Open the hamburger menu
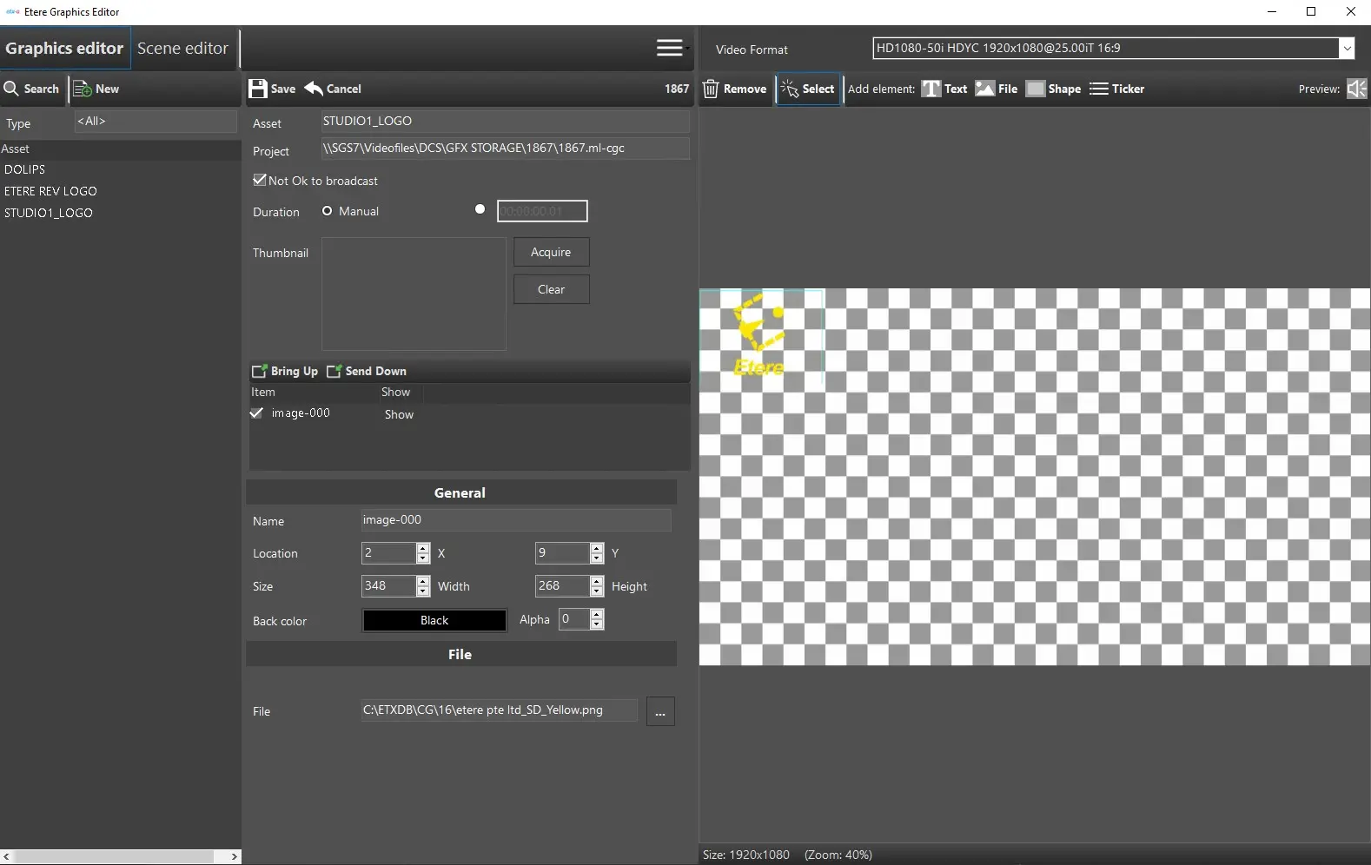The image size is (1371, 865). click(669, 48)
